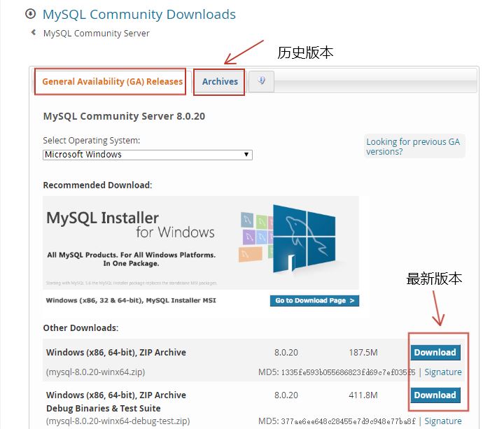Click the dropdown arrow of Microsoft Windows selector
The height and width of the screenshot is (429, 483).
coord(246,155)
